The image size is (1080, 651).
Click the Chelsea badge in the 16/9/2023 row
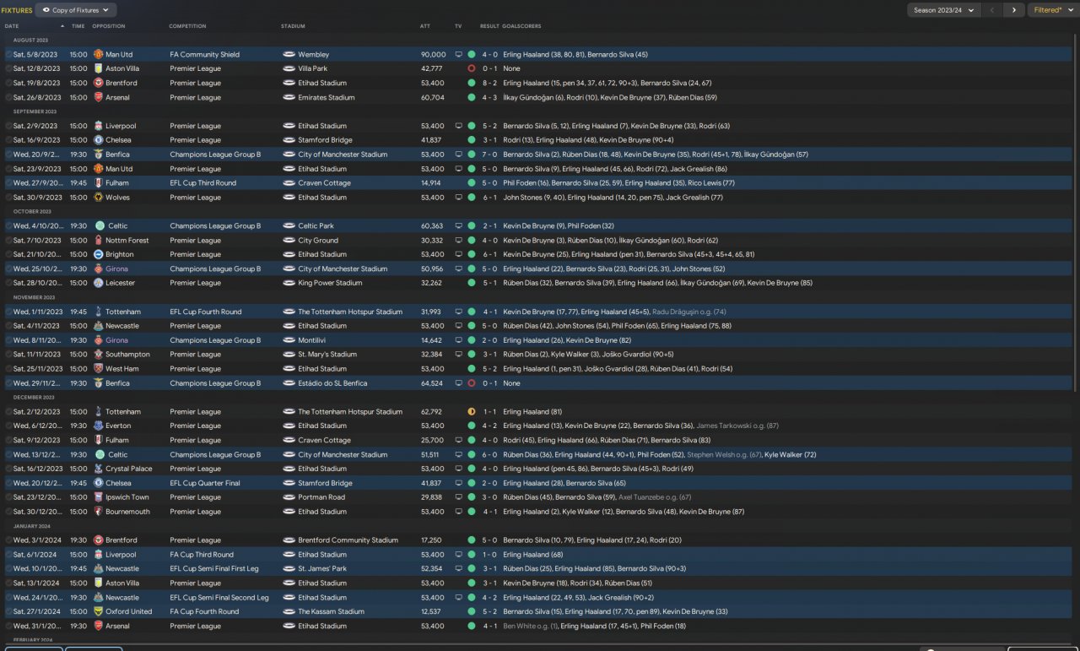99,140
